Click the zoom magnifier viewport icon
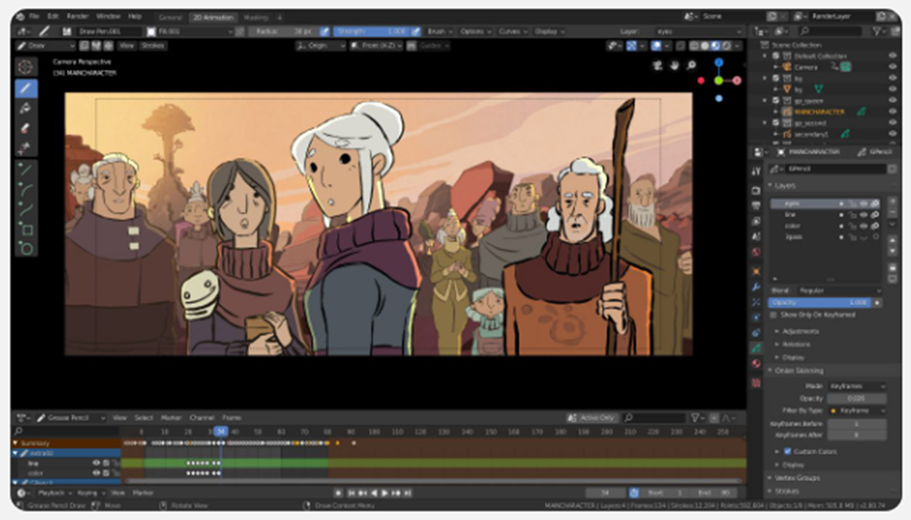The height and width of the screenshot is (520, 911). pyautogui.click(x=692, y=66)
